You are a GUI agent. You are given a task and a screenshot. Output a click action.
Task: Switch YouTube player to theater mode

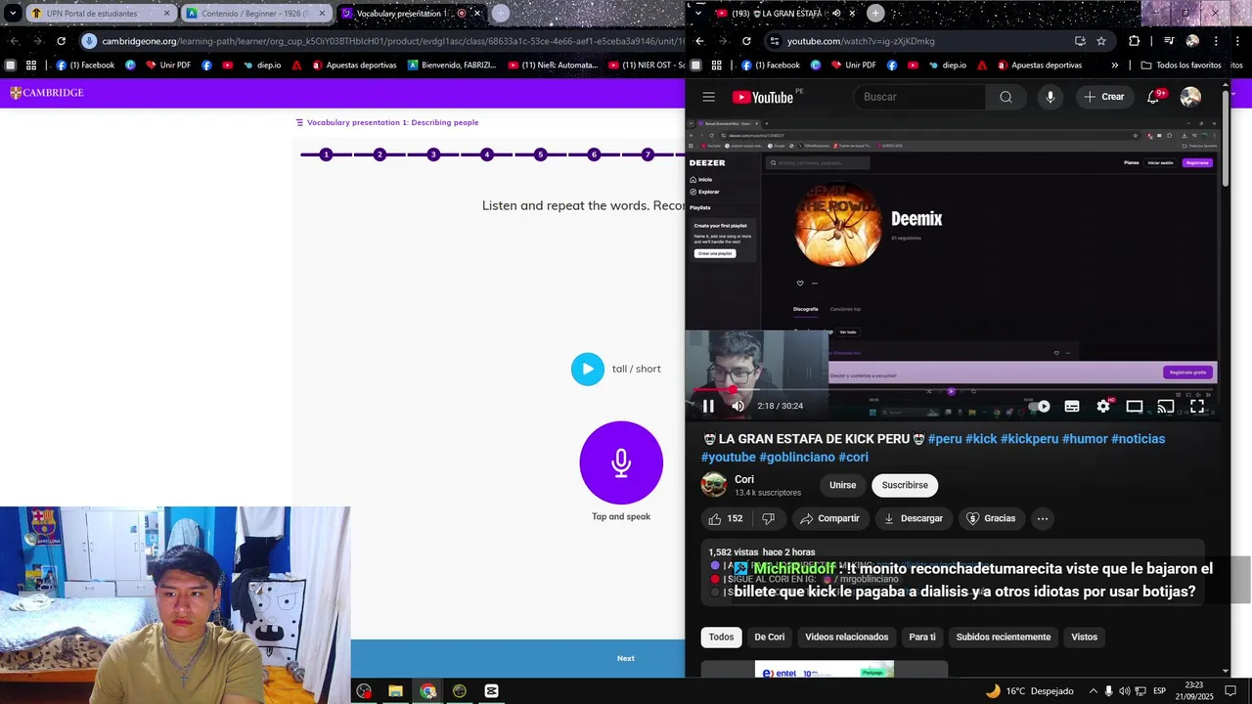click(1135, 406)
